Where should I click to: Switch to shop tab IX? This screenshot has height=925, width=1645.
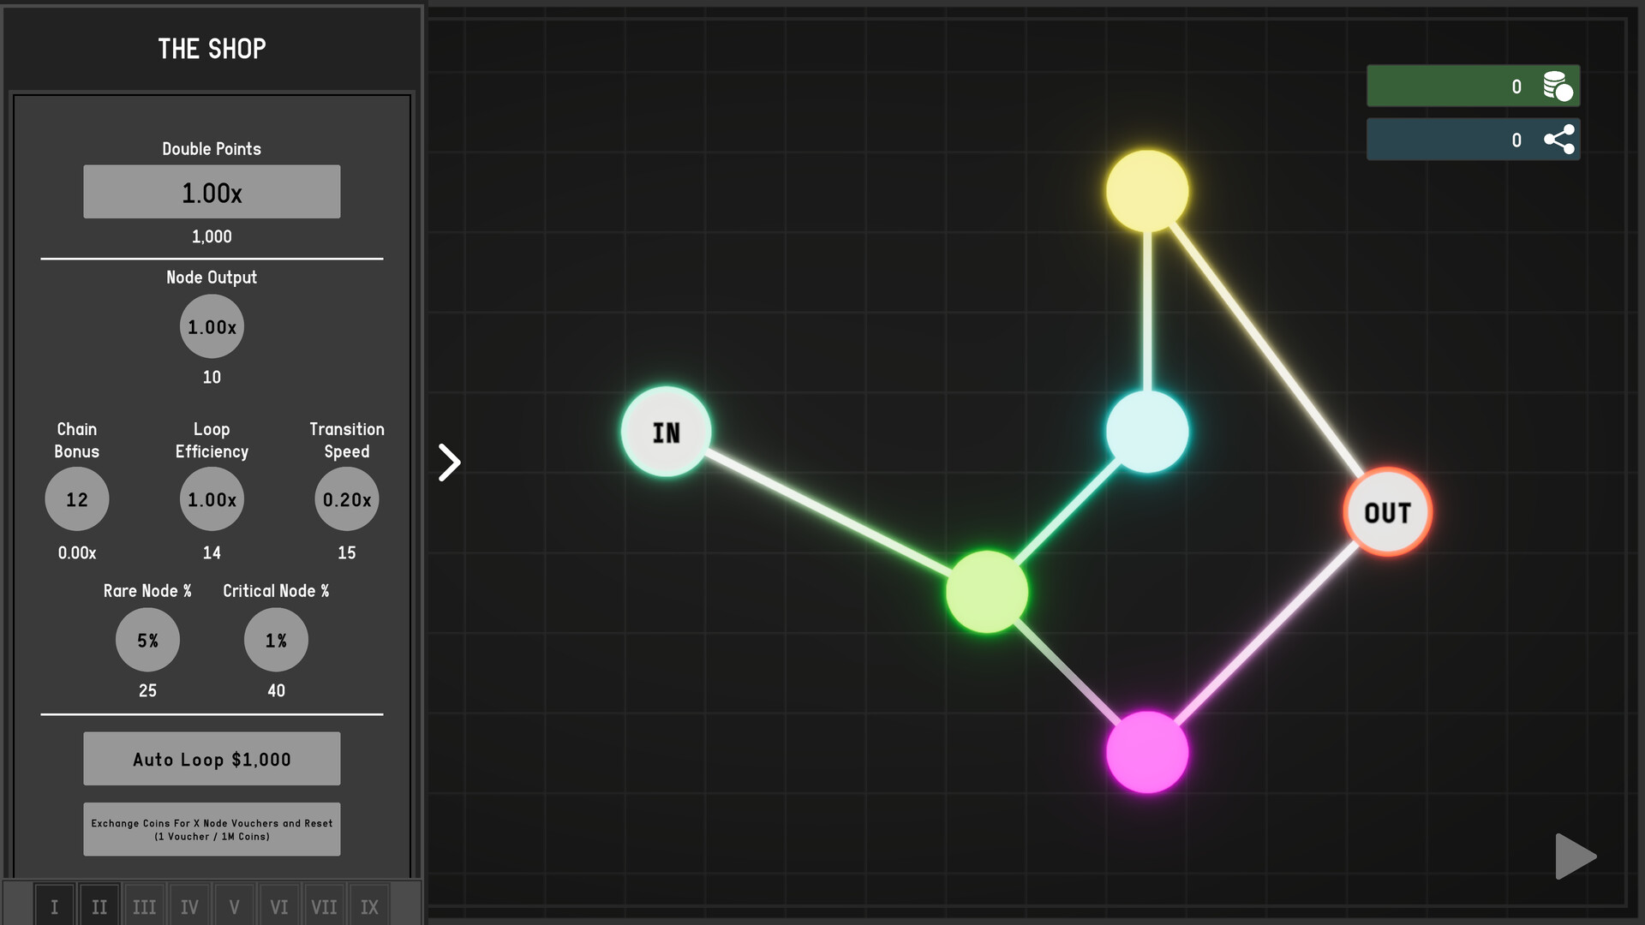(x=369, y=905)
